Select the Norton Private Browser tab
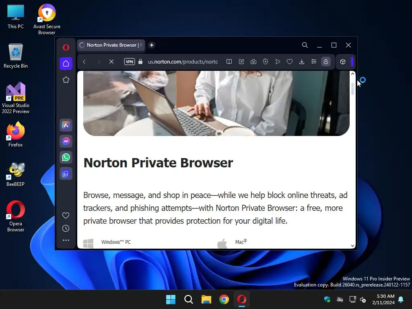The width and height of the screenshot is (412, 309). 111,45
